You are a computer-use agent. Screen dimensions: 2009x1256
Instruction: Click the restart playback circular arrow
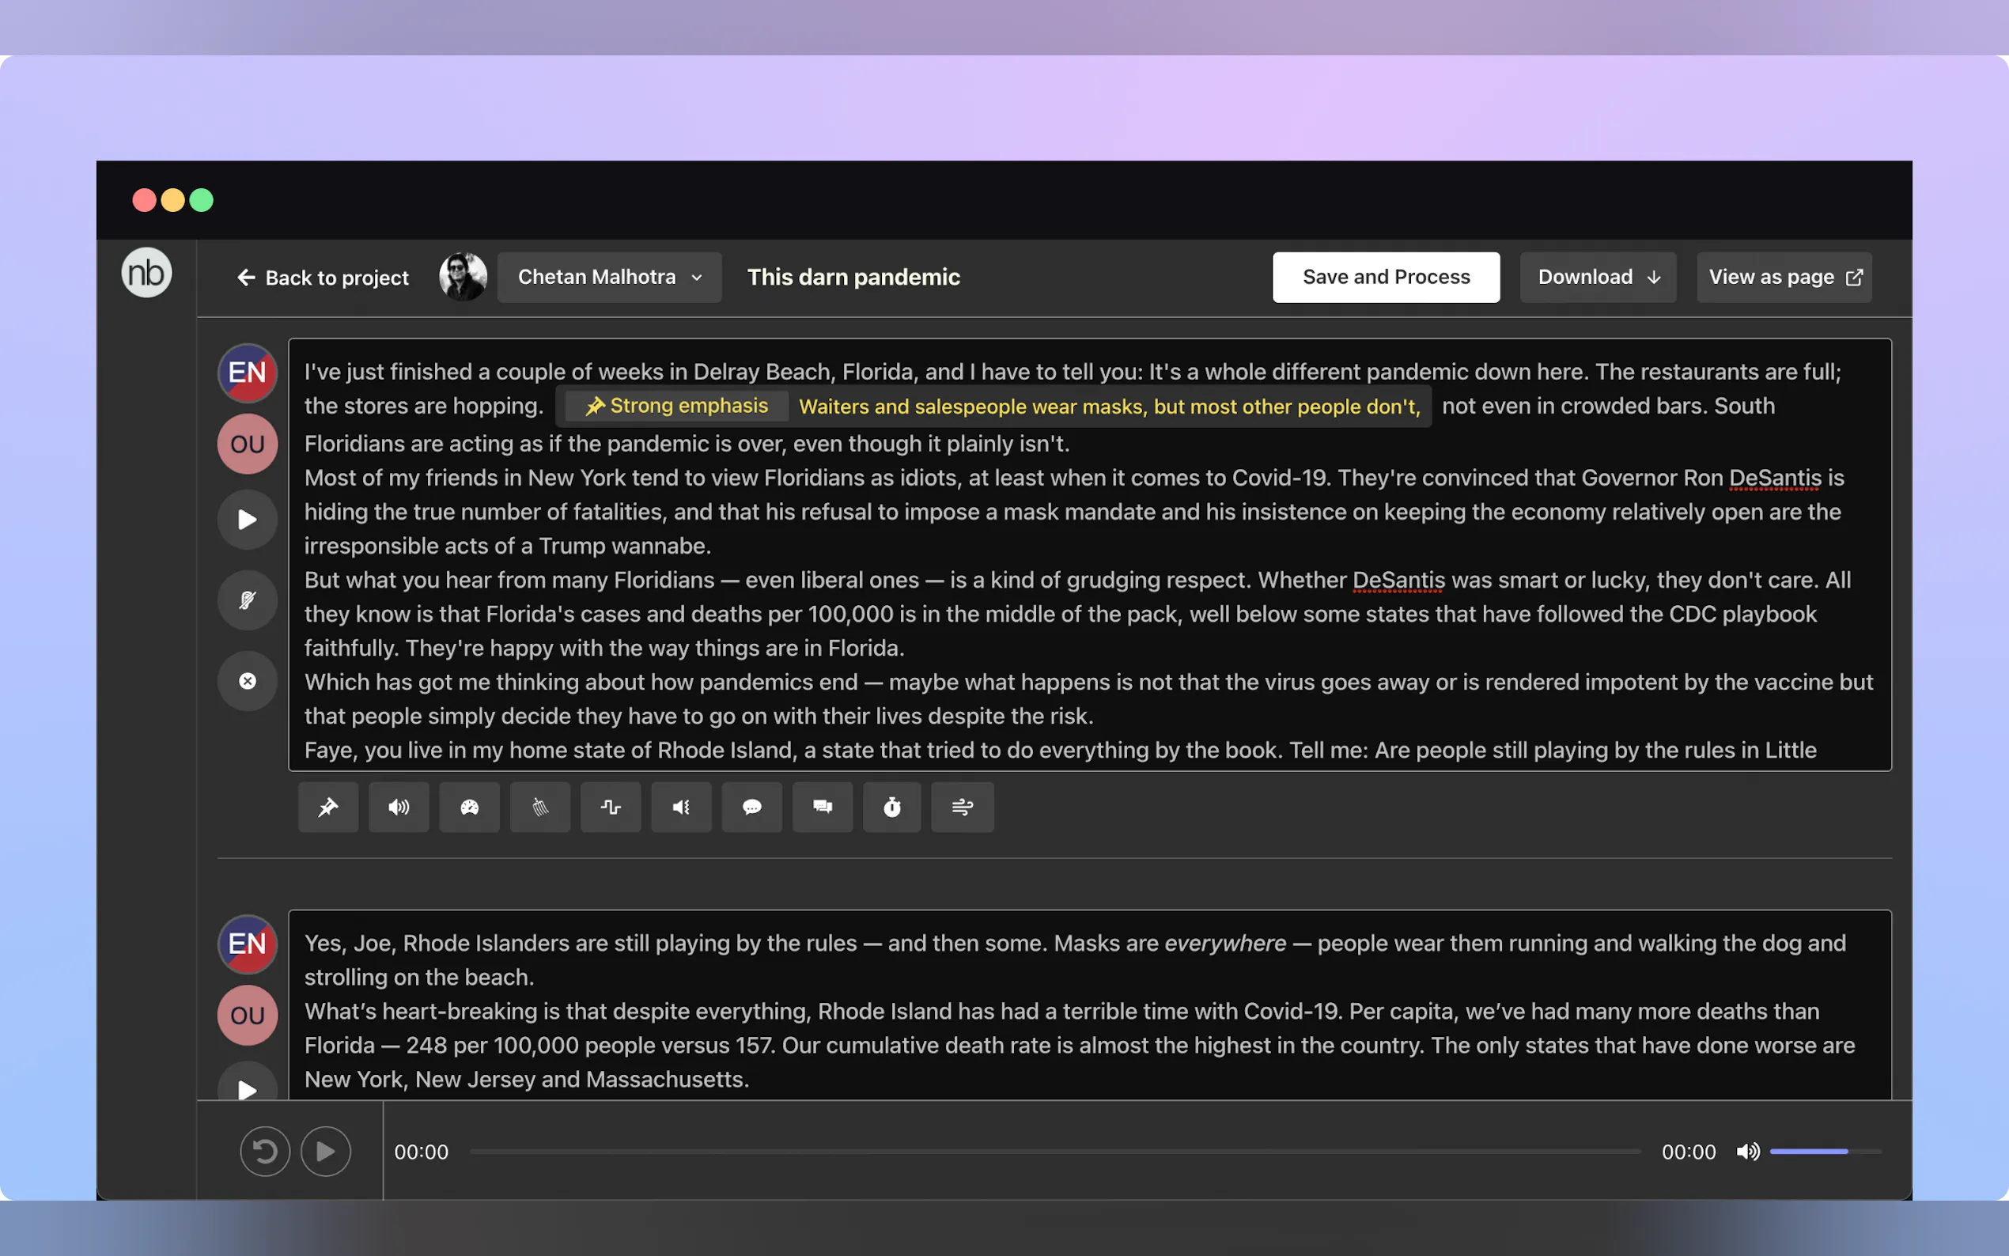tap(265, 1152)
